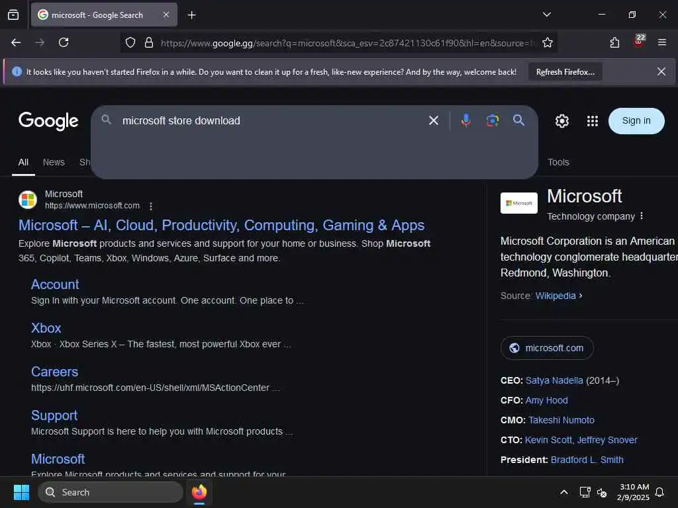Open the clock showing 3:10 AM
Image resolution: width=678 pixels, height=508 pixels.
tap(634, 492)
